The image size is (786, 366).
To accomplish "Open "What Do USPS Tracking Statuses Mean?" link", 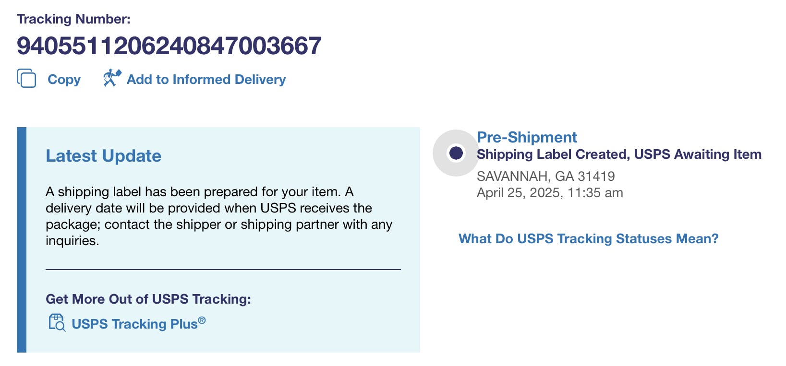I will 588,239.
